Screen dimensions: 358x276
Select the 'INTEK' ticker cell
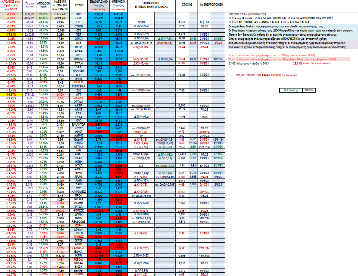[79, 162]
